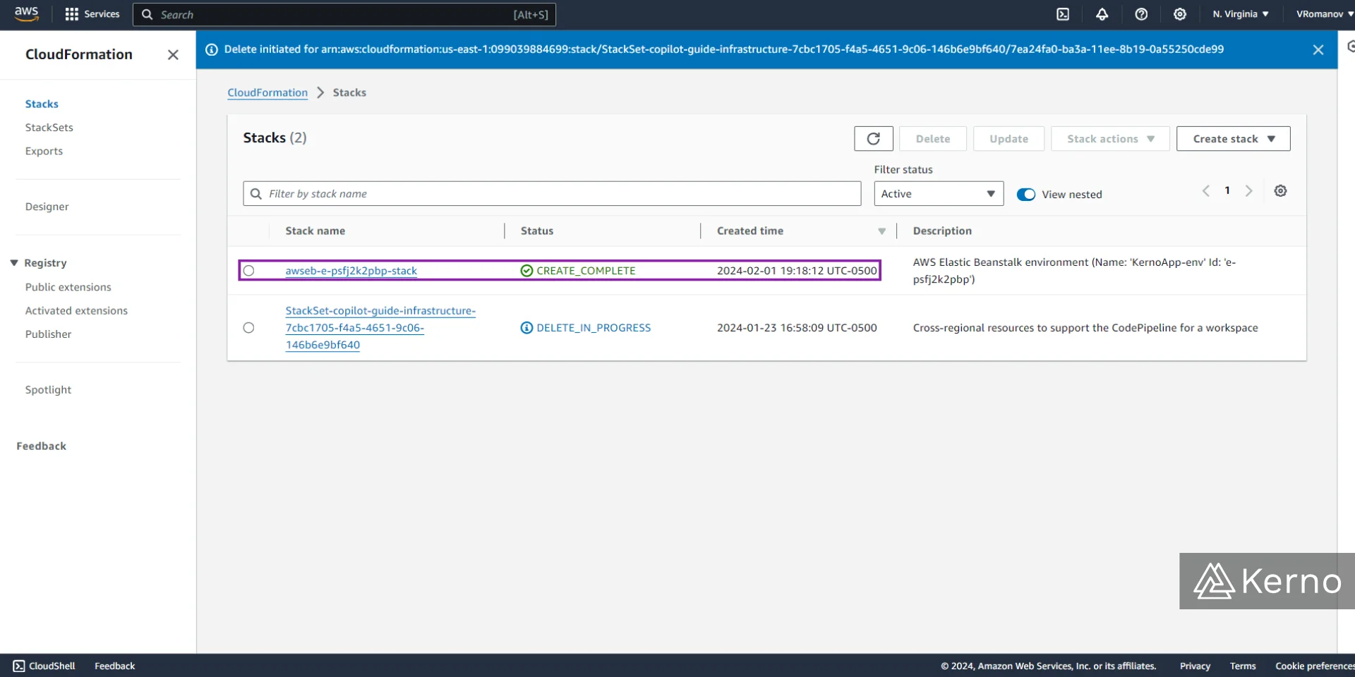Open the N. Virginia region selector

point(1241,14)
